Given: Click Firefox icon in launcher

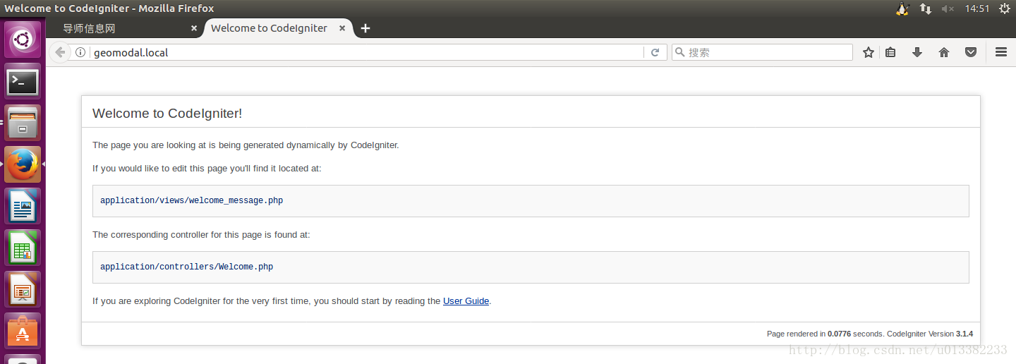Looking at the screenshot, I should pos(23,164).
